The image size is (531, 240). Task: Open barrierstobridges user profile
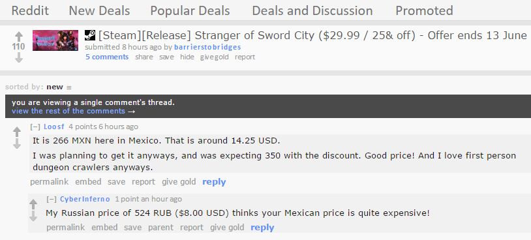coord(207,47)
